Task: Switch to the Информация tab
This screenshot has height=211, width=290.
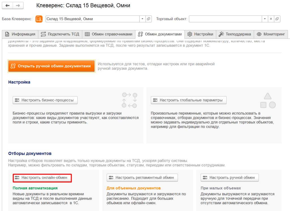Action: click(20, 34)
